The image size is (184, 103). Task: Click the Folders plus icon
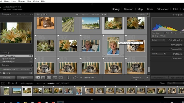(32, 65)
